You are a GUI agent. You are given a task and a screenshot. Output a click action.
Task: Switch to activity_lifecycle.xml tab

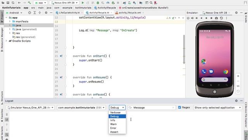[130, 12]
